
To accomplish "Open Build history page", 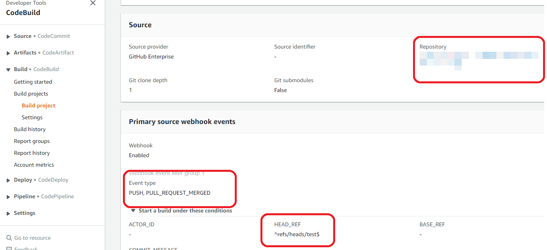I will click(x=30, y=129).
